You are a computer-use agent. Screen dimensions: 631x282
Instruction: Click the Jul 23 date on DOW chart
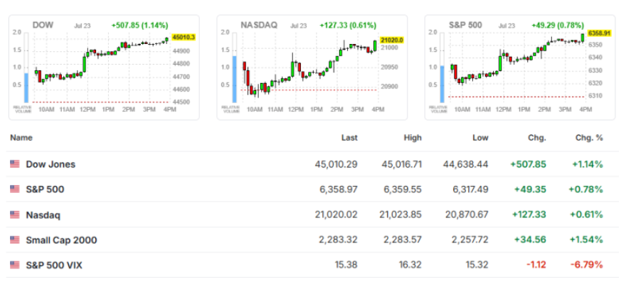pyautogui.click(x=83, y=26)
